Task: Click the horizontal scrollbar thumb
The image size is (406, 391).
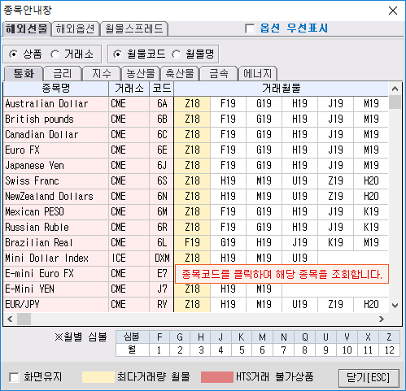Action: [x=24, y=319]
